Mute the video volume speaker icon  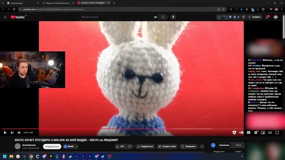(19, 132)
